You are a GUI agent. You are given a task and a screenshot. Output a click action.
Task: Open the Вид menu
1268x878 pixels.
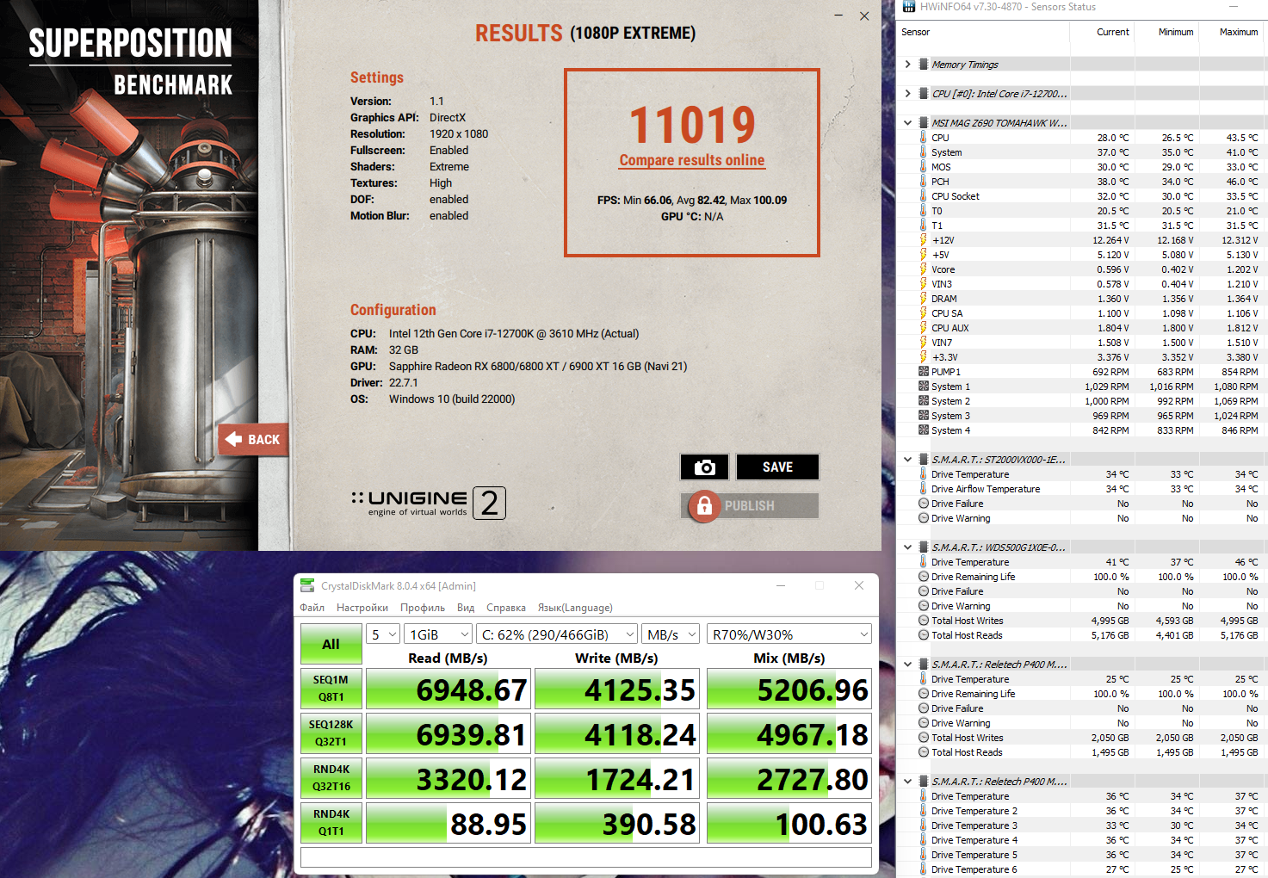(466, 608)
